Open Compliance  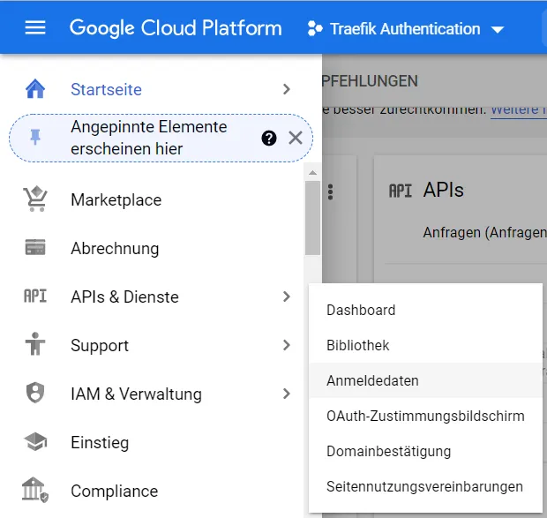coord(115,492)
